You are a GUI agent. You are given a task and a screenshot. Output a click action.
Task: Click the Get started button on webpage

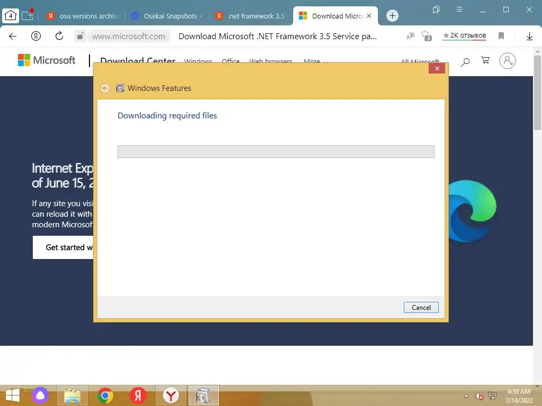[x=63, y=247]
